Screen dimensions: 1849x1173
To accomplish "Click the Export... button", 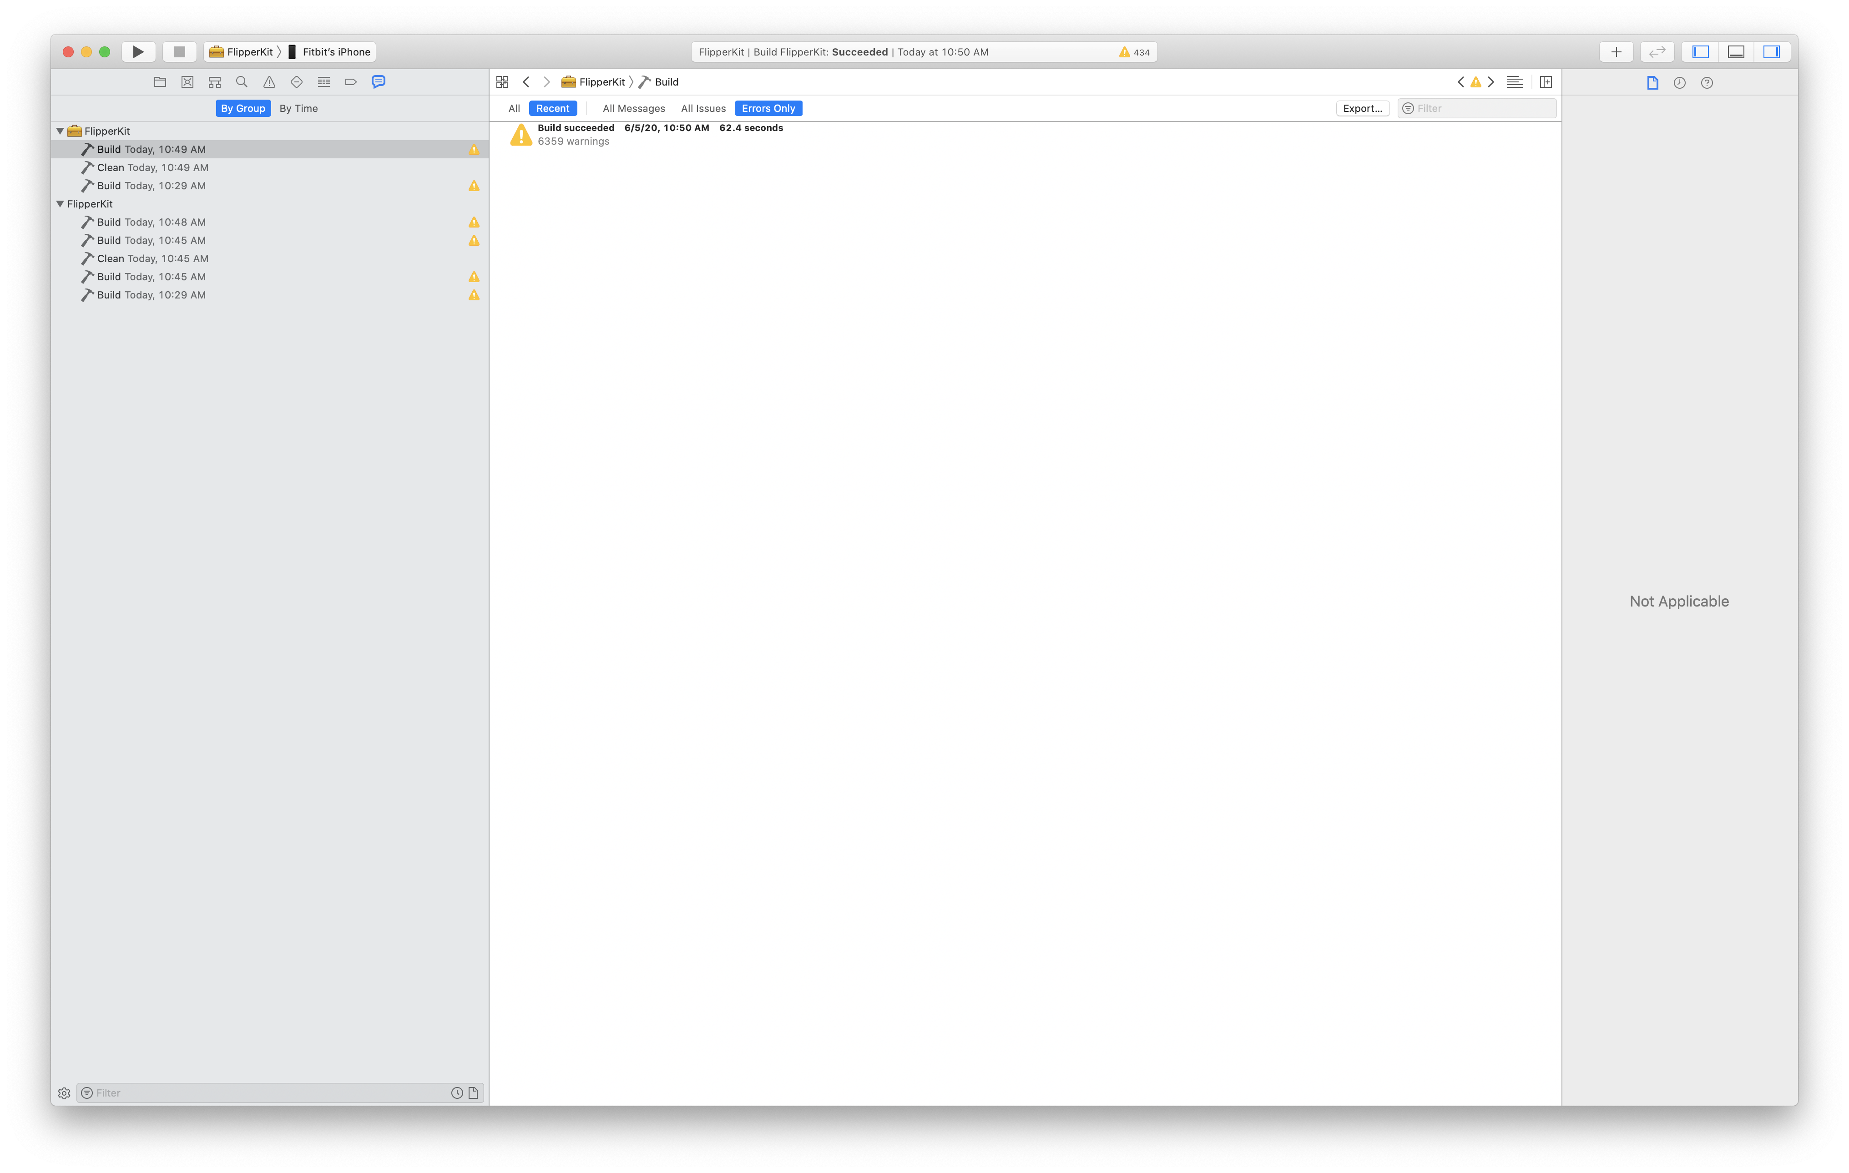I will (x=1362, y=108).
